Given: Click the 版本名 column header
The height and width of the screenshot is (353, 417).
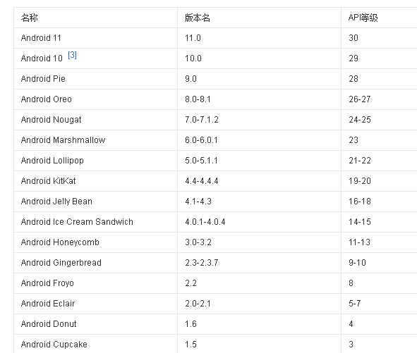Looking at the screenshot, I should [259, 18].
